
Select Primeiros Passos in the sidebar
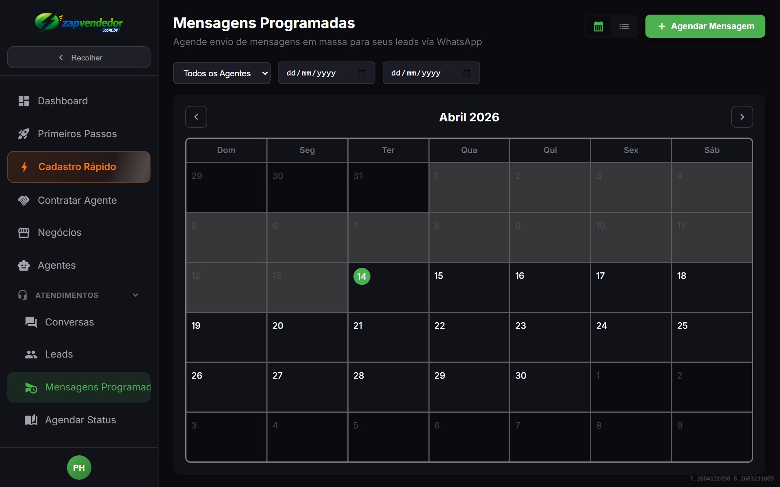[77, 134]
